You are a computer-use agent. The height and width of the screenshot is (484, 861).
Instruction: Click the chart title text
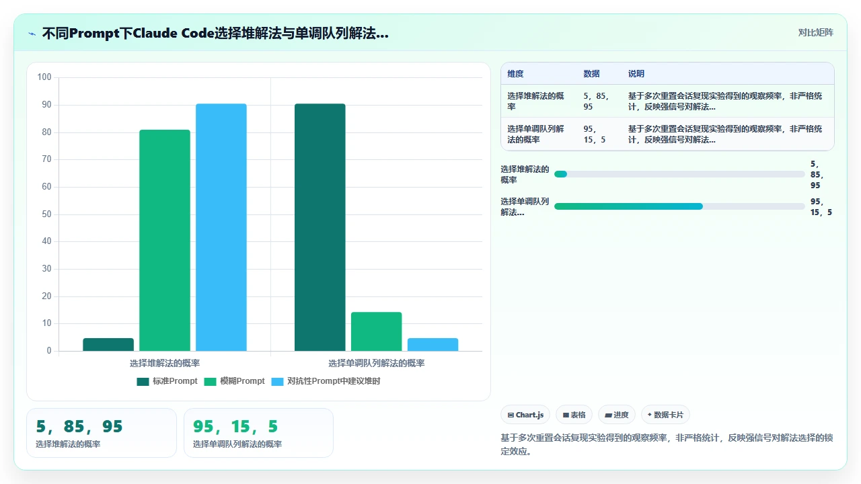(215, 33)
